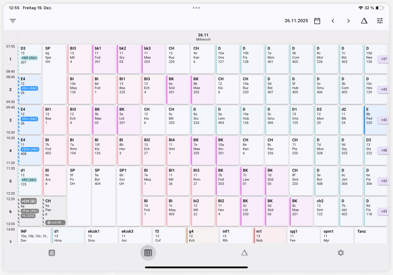This screenshot has width=393, height=275.
Task: Go to next day arrow
Action: [x=348, y=21]
